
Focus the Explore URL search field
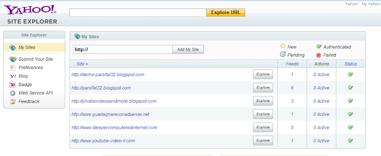(138, 12)
